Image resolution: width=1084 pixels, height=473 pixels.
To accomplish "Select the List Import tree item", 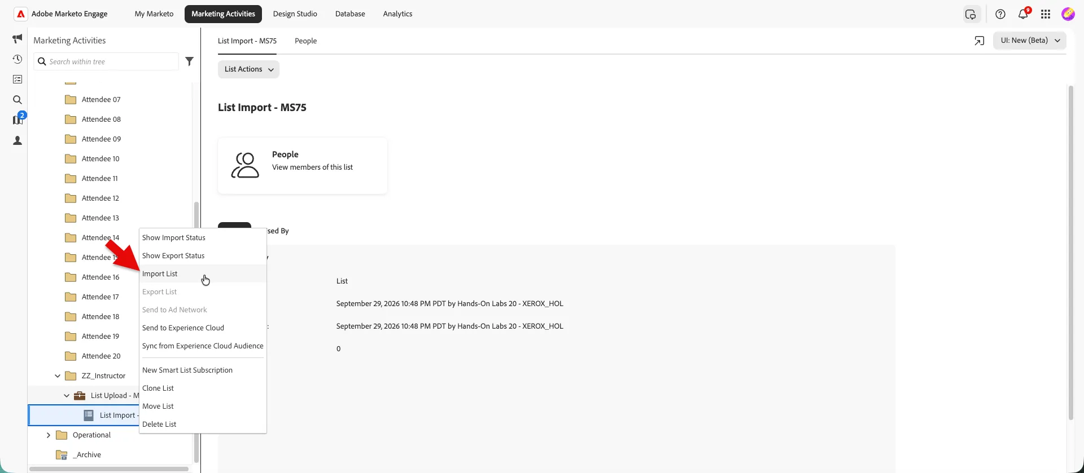I will coord(84,415).
